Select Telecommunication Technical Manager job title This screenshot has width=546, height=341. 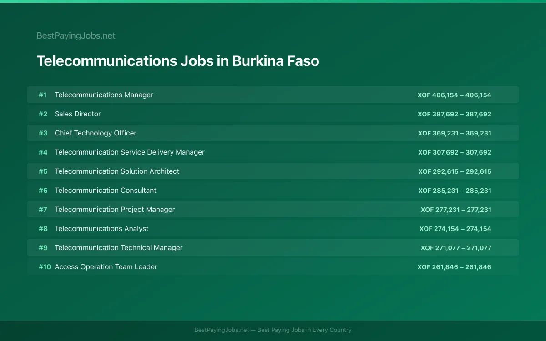[119, 248]
